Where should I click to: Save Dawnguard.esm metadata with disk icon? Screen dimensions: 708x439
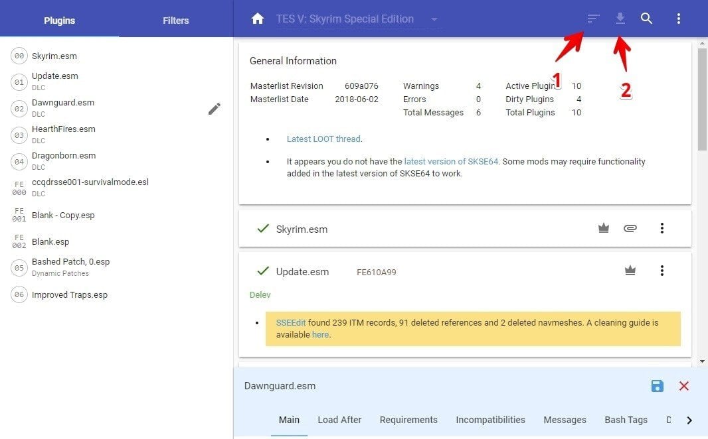coord(658,386)
